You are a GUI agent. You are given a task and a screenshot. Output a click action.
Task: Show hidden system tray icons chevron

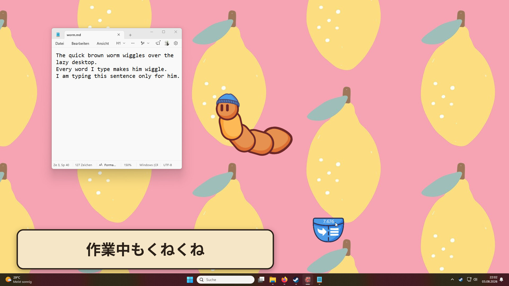(x=452, y=279)
